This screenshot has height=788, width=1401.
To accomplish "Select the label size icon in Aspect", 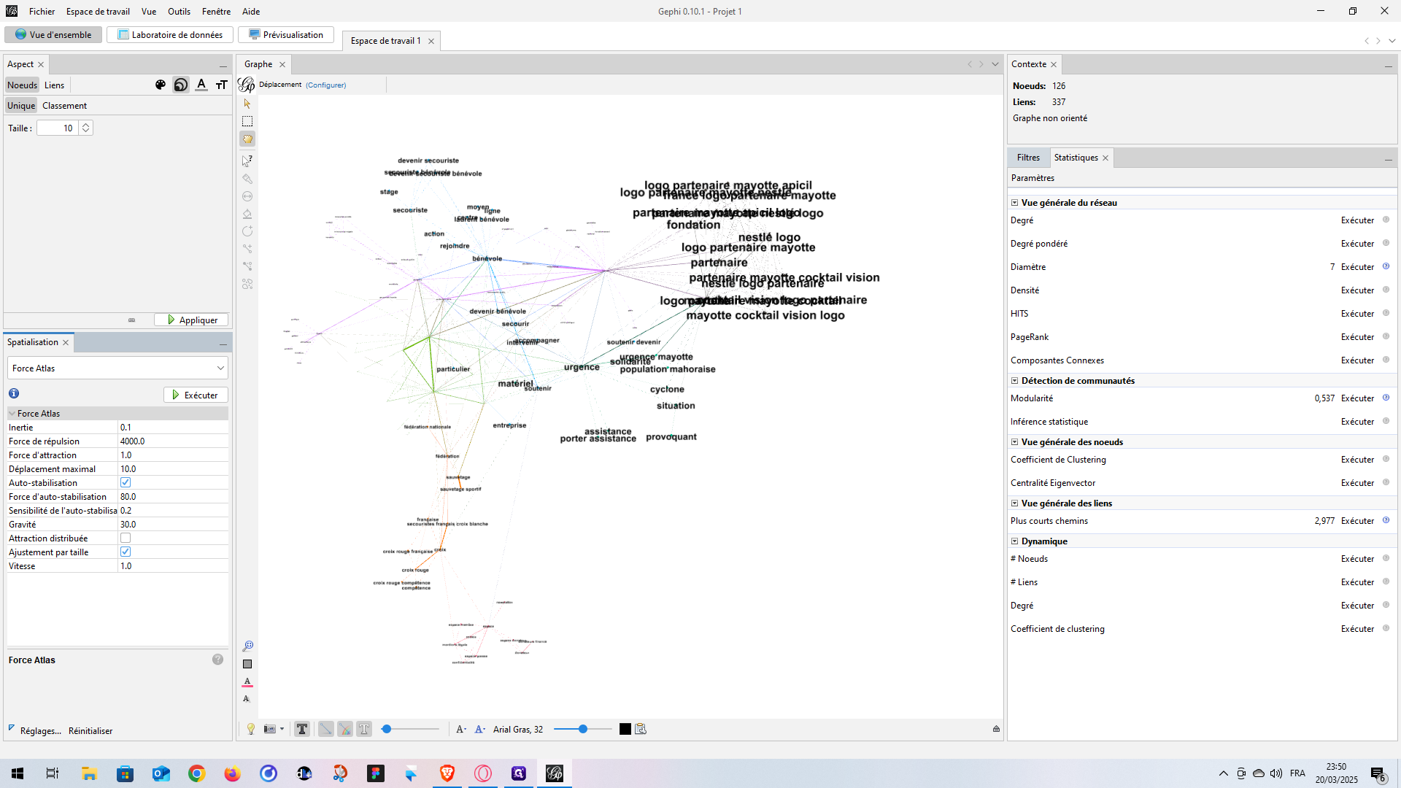I will point(222,85).
